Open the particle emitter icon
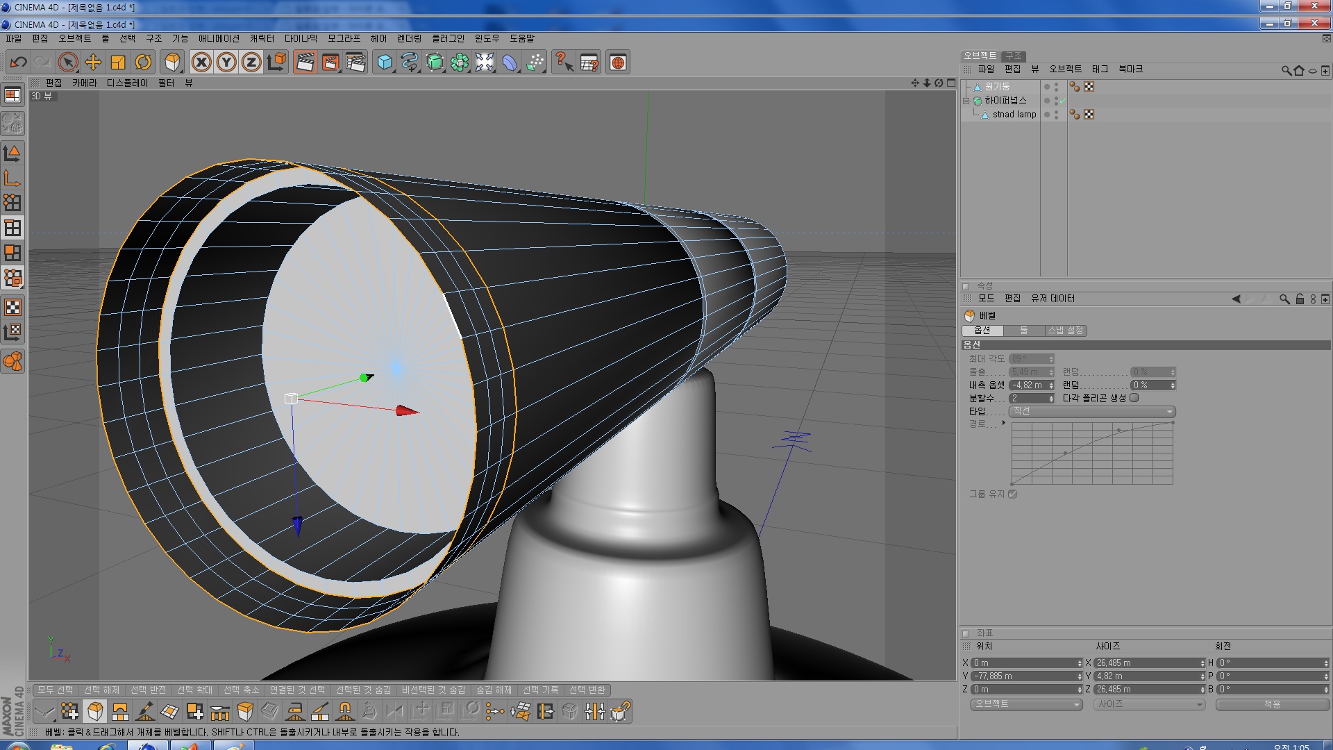Screen dimensions: 1333x750 click(x=535, y=62)
